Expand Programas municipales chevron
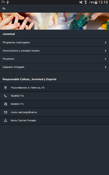Image resolution: width=109 pixels, height=175 pixels. point(105,43)
